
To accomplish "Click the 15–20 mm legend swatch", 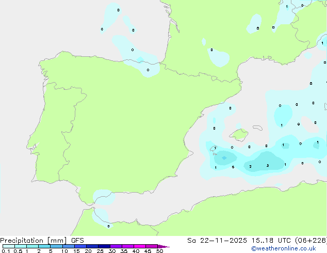I will point(80,246).
